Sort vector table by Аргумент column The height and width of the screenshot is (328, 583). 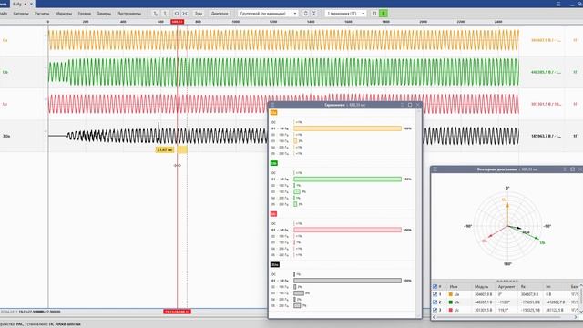[x=506, y=287]
